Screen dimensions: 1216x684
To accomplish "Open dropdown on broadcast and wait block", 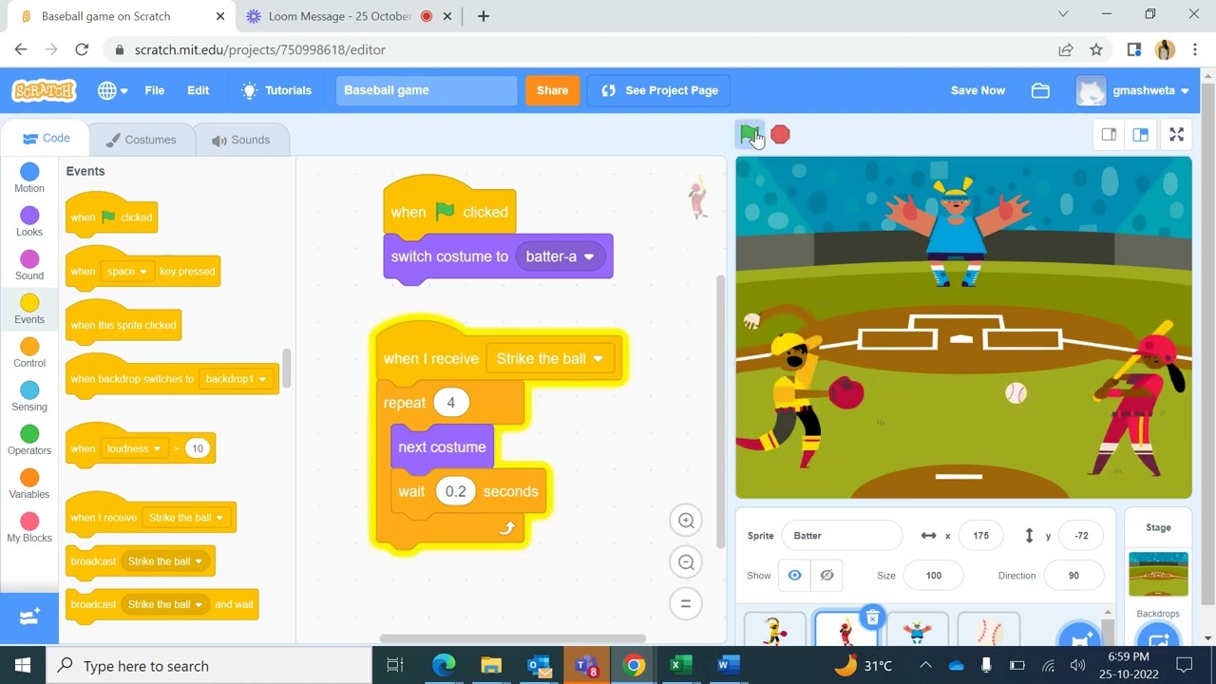I will pyautogui.click(x=165, y=604).
